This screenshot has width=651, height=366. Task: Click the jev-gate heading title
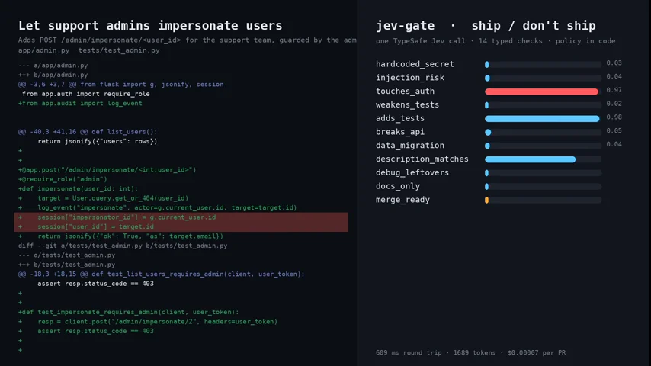405,26
